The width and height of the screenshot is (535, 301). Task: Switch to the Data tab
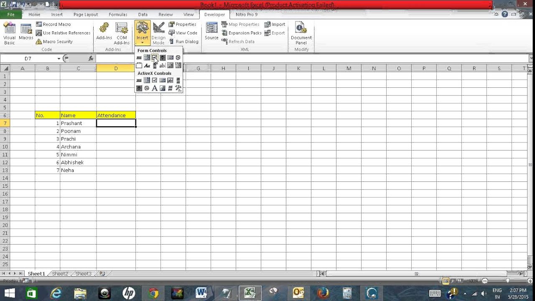pyautogui.click(x=143, y=15)
